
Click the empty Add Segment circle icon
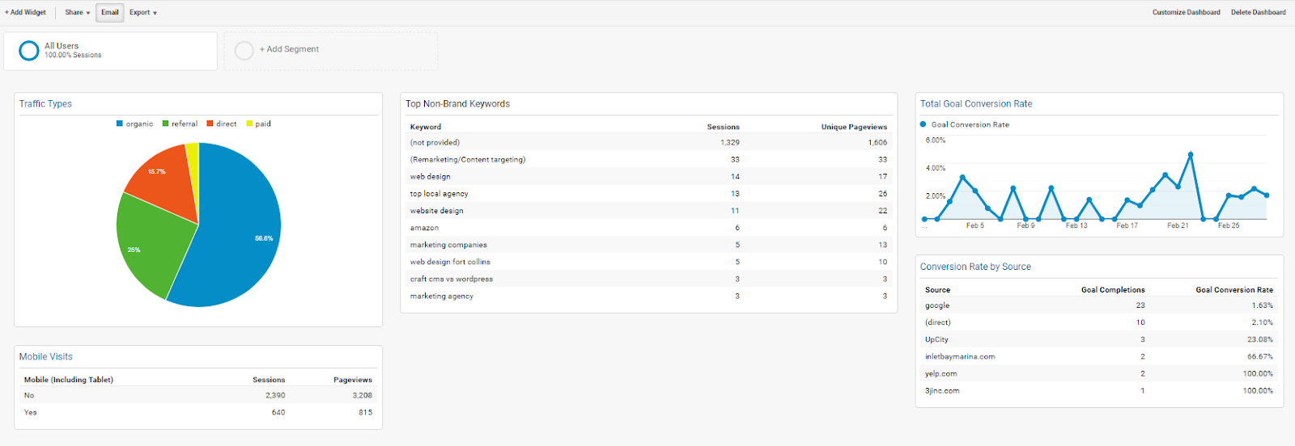click(244, 51)
